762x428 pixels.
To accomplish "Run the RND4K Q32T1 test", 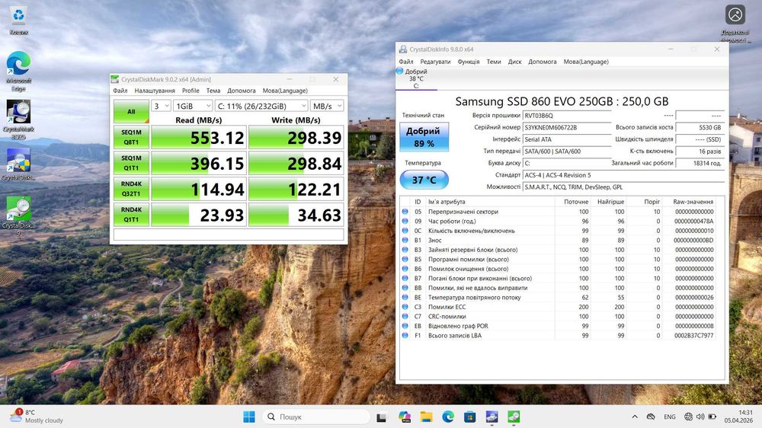I will point(131,189).
